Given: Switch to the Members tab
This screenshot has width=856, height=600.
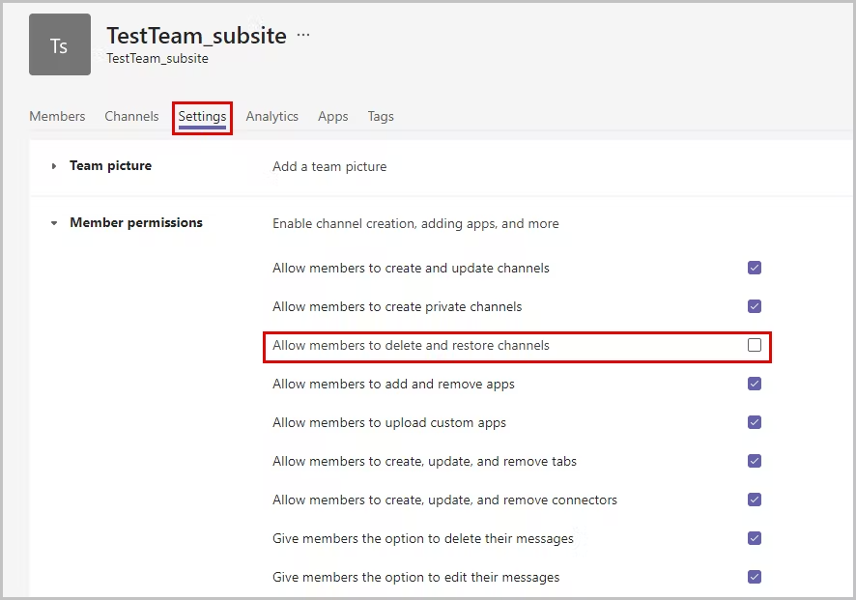Looking at the screenshot, I should [x=57, y=116].
